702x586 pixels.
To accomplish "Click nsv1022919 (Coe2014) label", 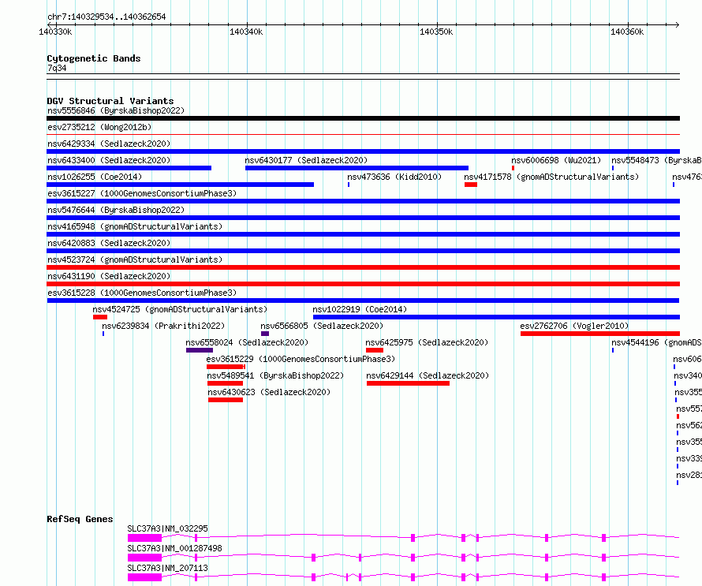I will tap(360, 309).
